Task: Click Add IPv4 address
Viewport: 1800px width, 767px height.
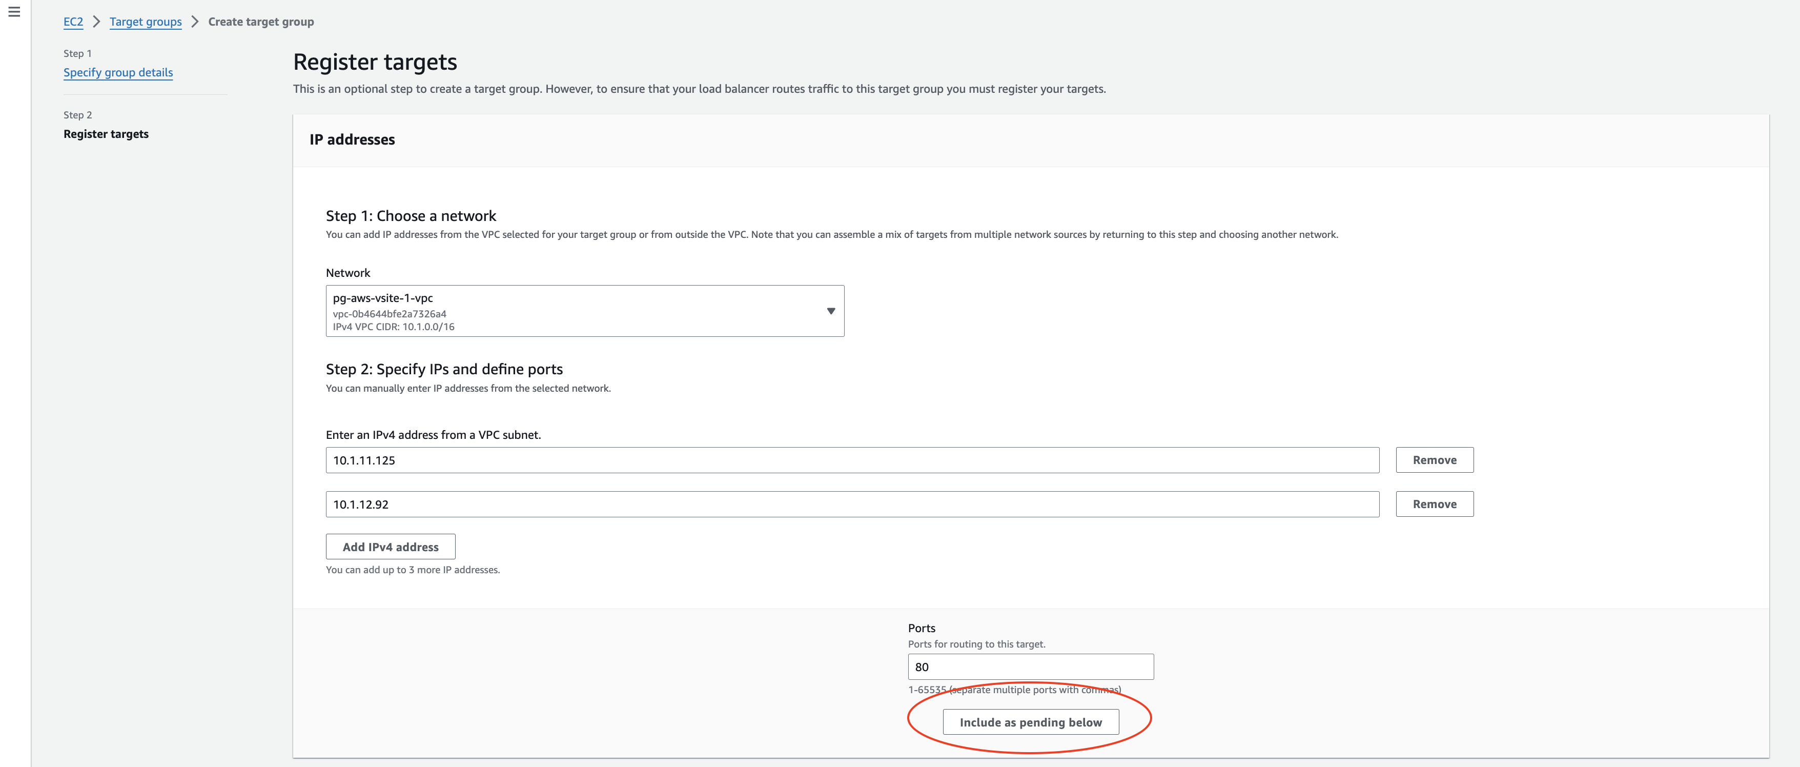Action: [x=390, y=546]
